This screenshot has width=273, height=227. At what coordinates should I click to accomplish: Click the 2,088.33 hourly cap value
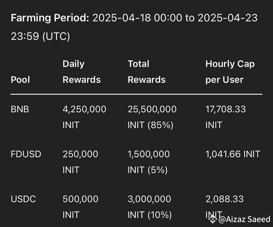point(224,199)
